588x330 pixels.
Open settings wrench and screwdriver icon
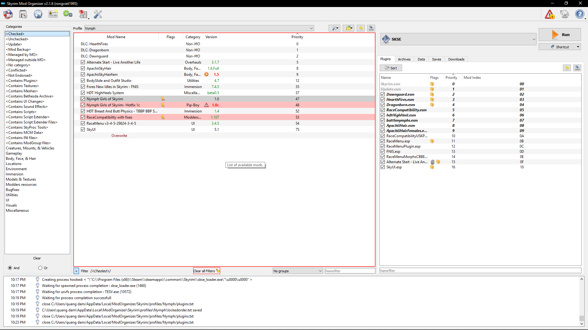coord(98,14)
